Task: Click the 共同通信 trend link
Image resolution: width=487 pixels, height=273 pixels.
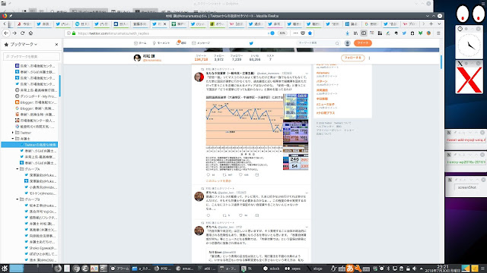Action: pos(322,90)
